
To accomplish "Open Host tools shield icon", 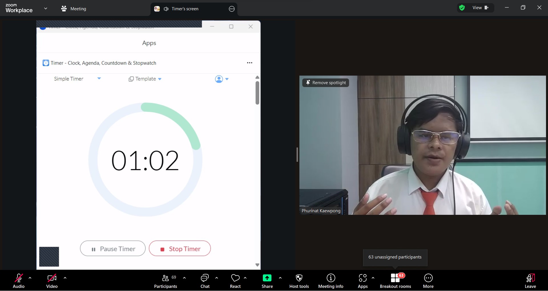I will [x=299, y=281].
